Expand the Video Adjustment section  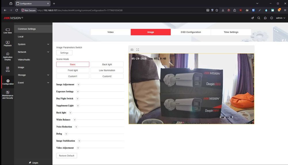pos(78,148)
